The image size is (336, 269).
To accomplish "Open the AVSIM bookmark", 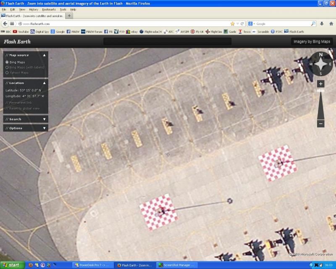I will pos(182,32).
